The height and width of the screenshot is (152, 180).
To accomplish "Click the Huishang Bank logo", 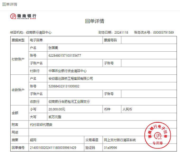I will point(23,16).
